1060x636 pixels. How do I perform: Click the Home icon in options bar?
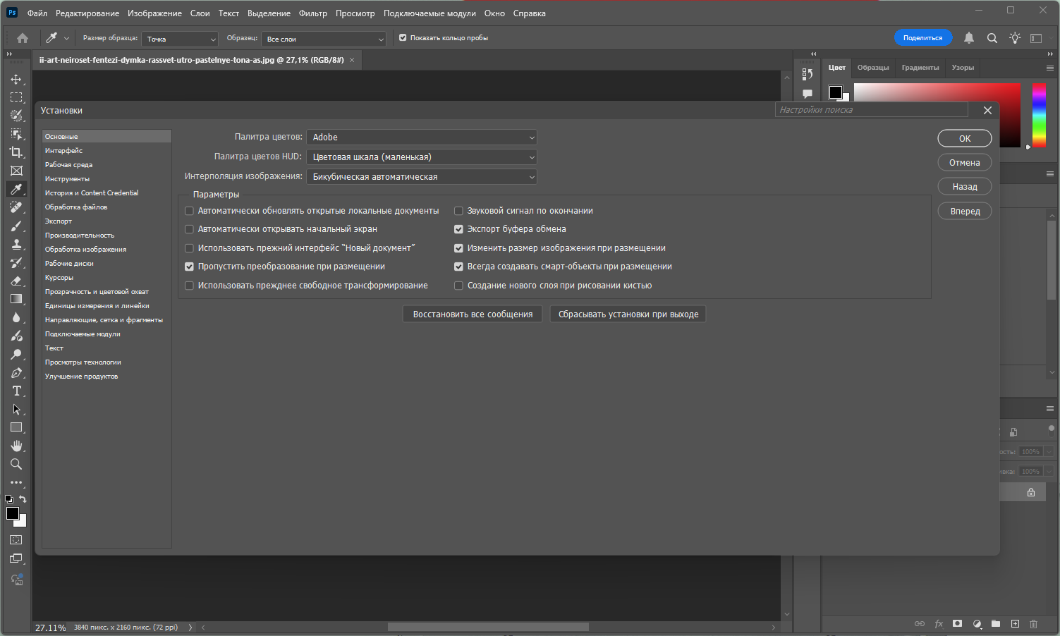point(23,38)
